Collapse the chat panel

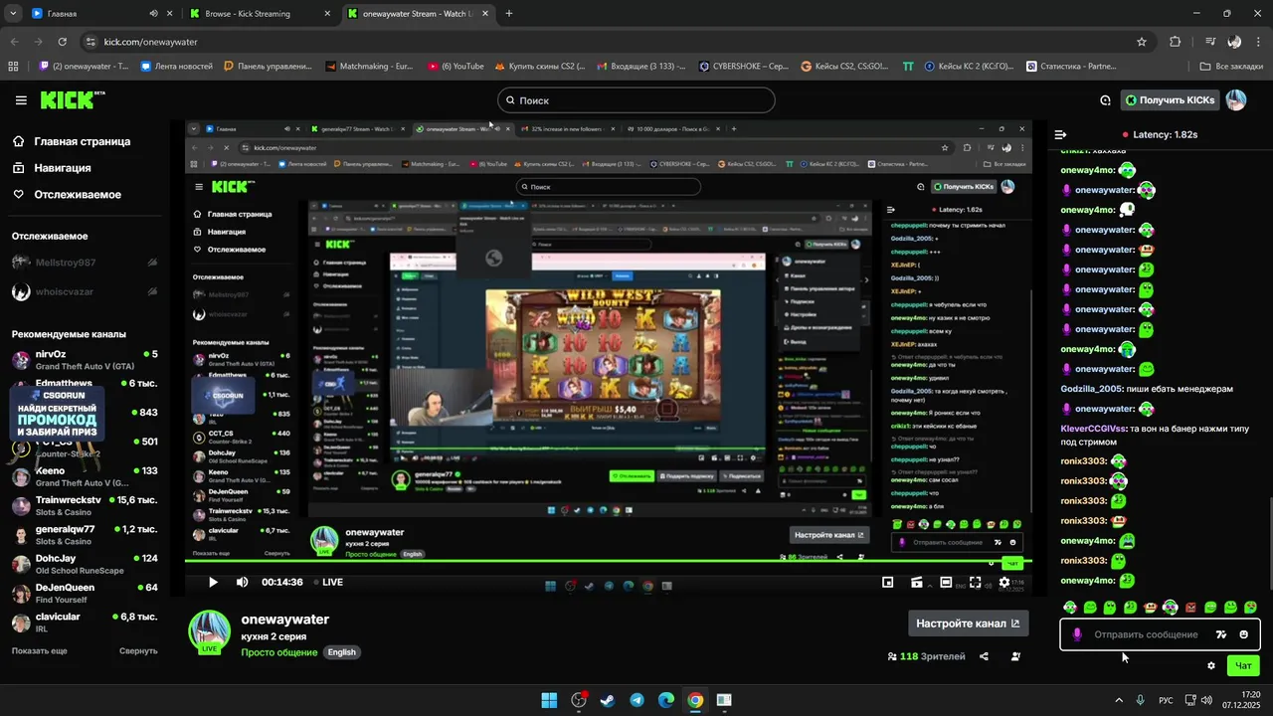pyautogui.click(x=1060, y=134)
